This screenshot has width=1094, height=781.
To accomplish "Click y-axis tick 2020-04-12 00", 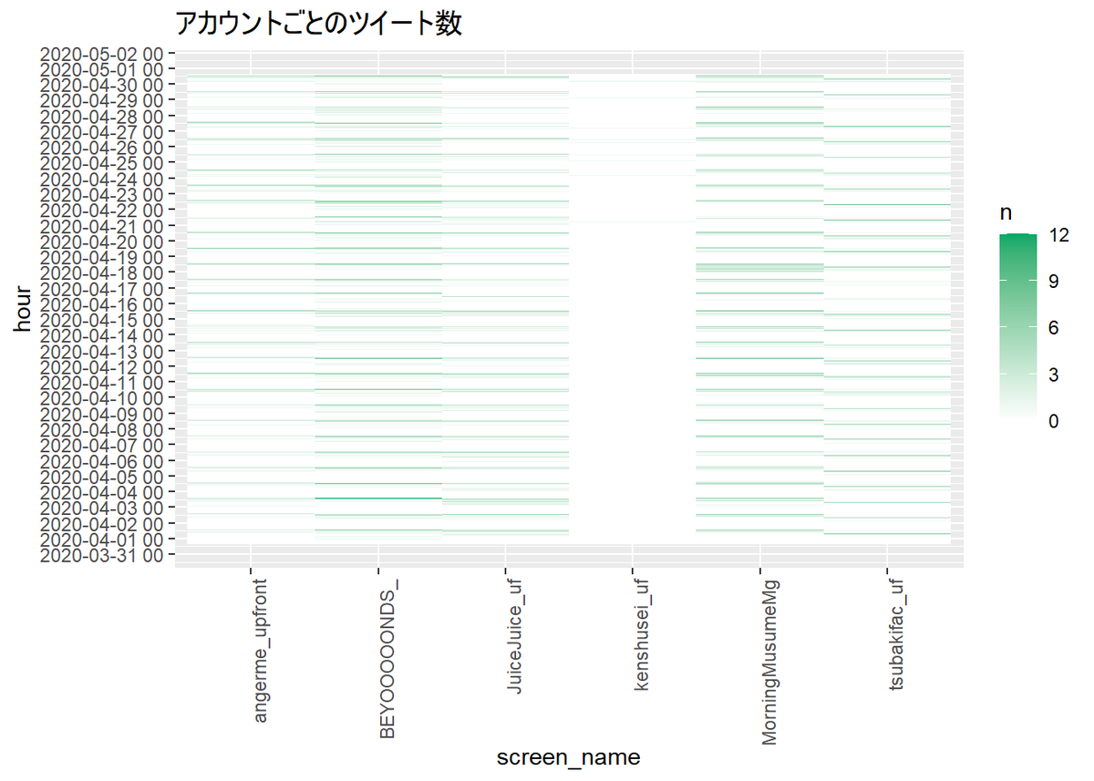I will click(x=102, y=367).
